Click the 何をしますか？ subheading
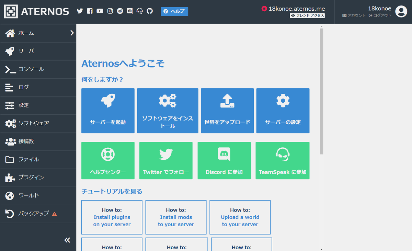This screenshot has width=412, height=251. [102, 80]
